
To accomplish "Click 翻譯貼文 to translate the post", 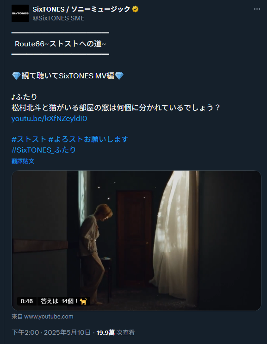I will point(23,161).
